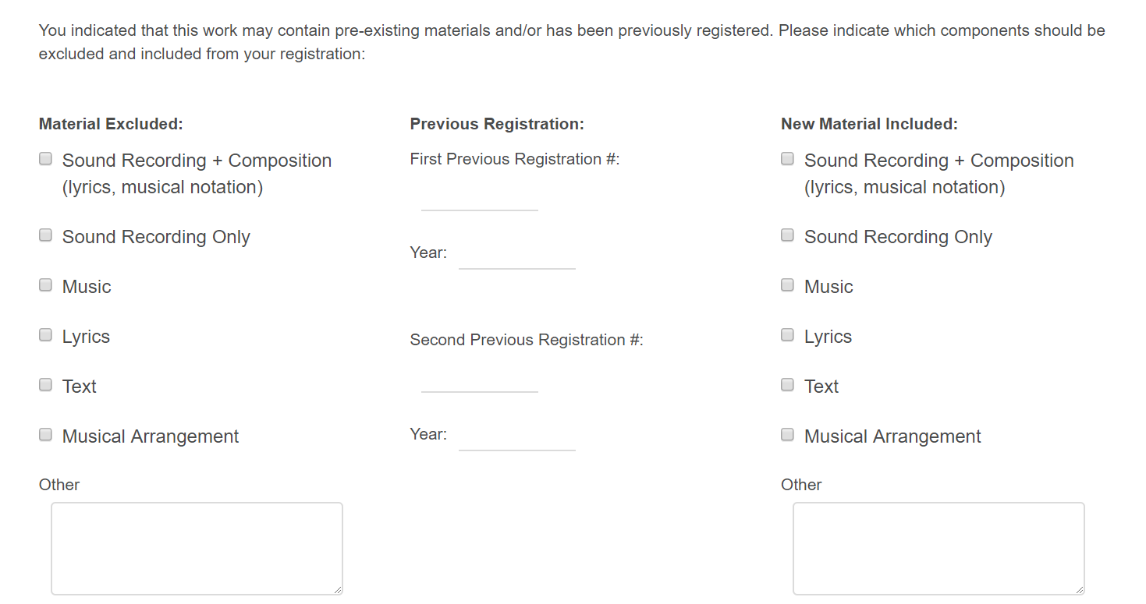Click the Second Previous Registration # field
The height and width of the screenshot is (604, 1146).
479,380
